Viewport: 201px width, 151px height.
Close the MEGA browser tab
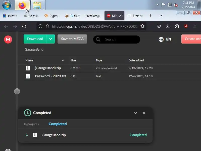point(120,16)
